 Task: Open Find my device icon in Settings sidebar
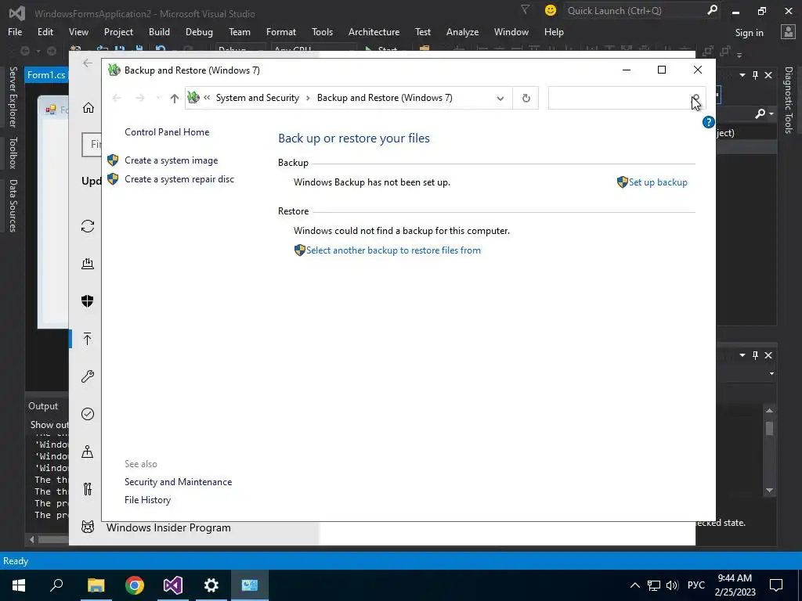point(88,452)
